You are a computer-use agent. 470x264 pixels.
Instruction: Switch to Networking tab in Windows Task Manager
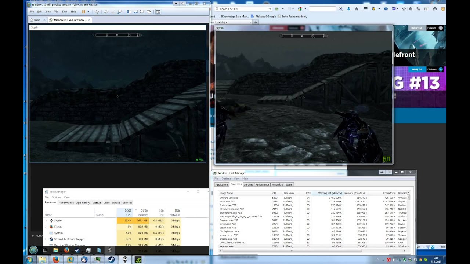pyautogui.click(x=277, y=184)
